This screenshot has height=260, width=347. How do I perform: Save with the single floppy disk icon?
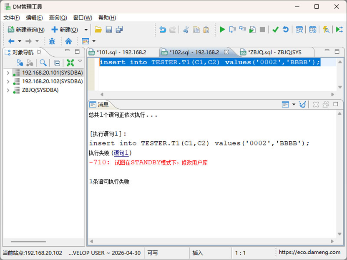(109, 30)
